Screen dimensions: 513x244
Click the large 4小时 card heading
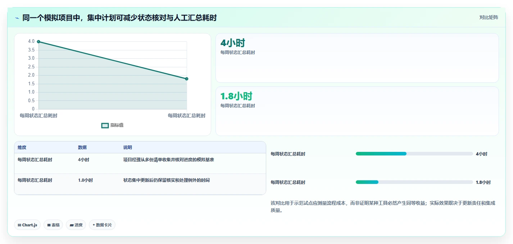[233, 43]
